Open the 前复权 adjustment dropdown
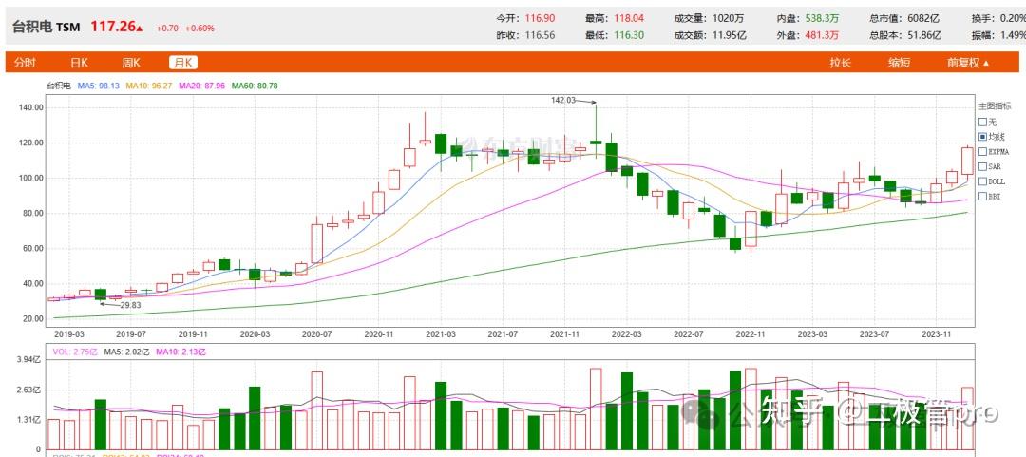 click(x=968, y=63)
